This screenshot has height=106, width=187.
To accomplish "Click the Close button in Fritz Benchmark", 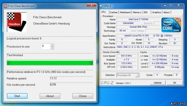I will click(83, 96).
